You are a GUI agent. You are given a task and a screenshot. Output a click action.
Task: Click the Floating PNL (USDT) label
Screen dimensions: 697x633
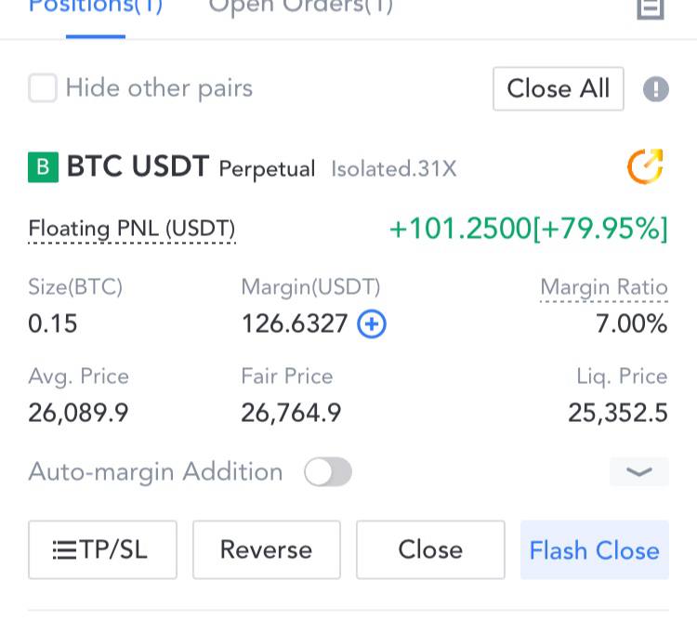(x=132, y=229)
